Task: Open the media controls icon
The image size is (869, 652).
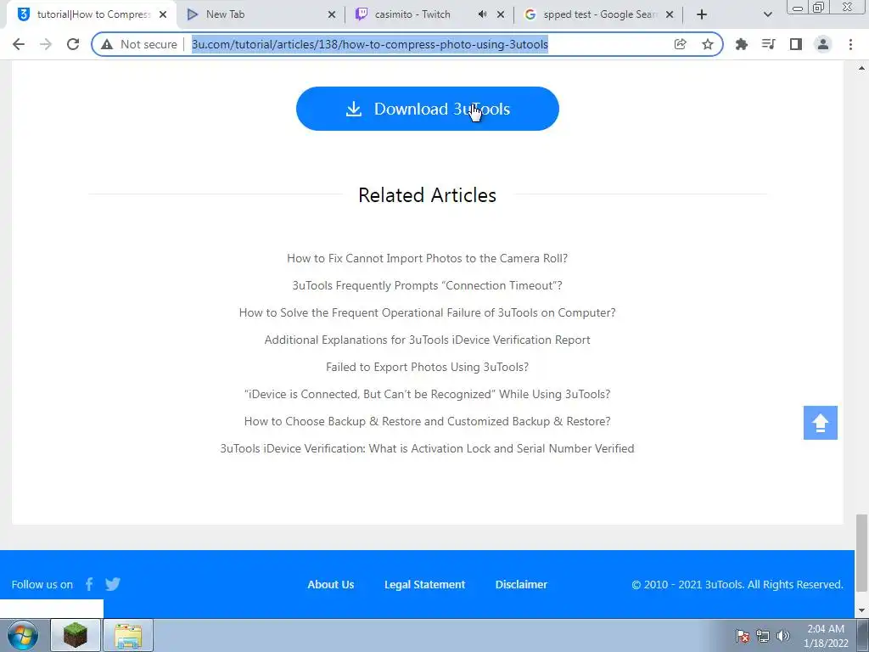Action: 768,44
